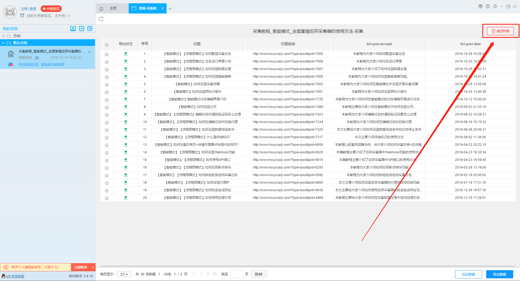The width and height of the screenshot is (520, 281).
Task: Click the 登录 link
Action: (33, 9)
